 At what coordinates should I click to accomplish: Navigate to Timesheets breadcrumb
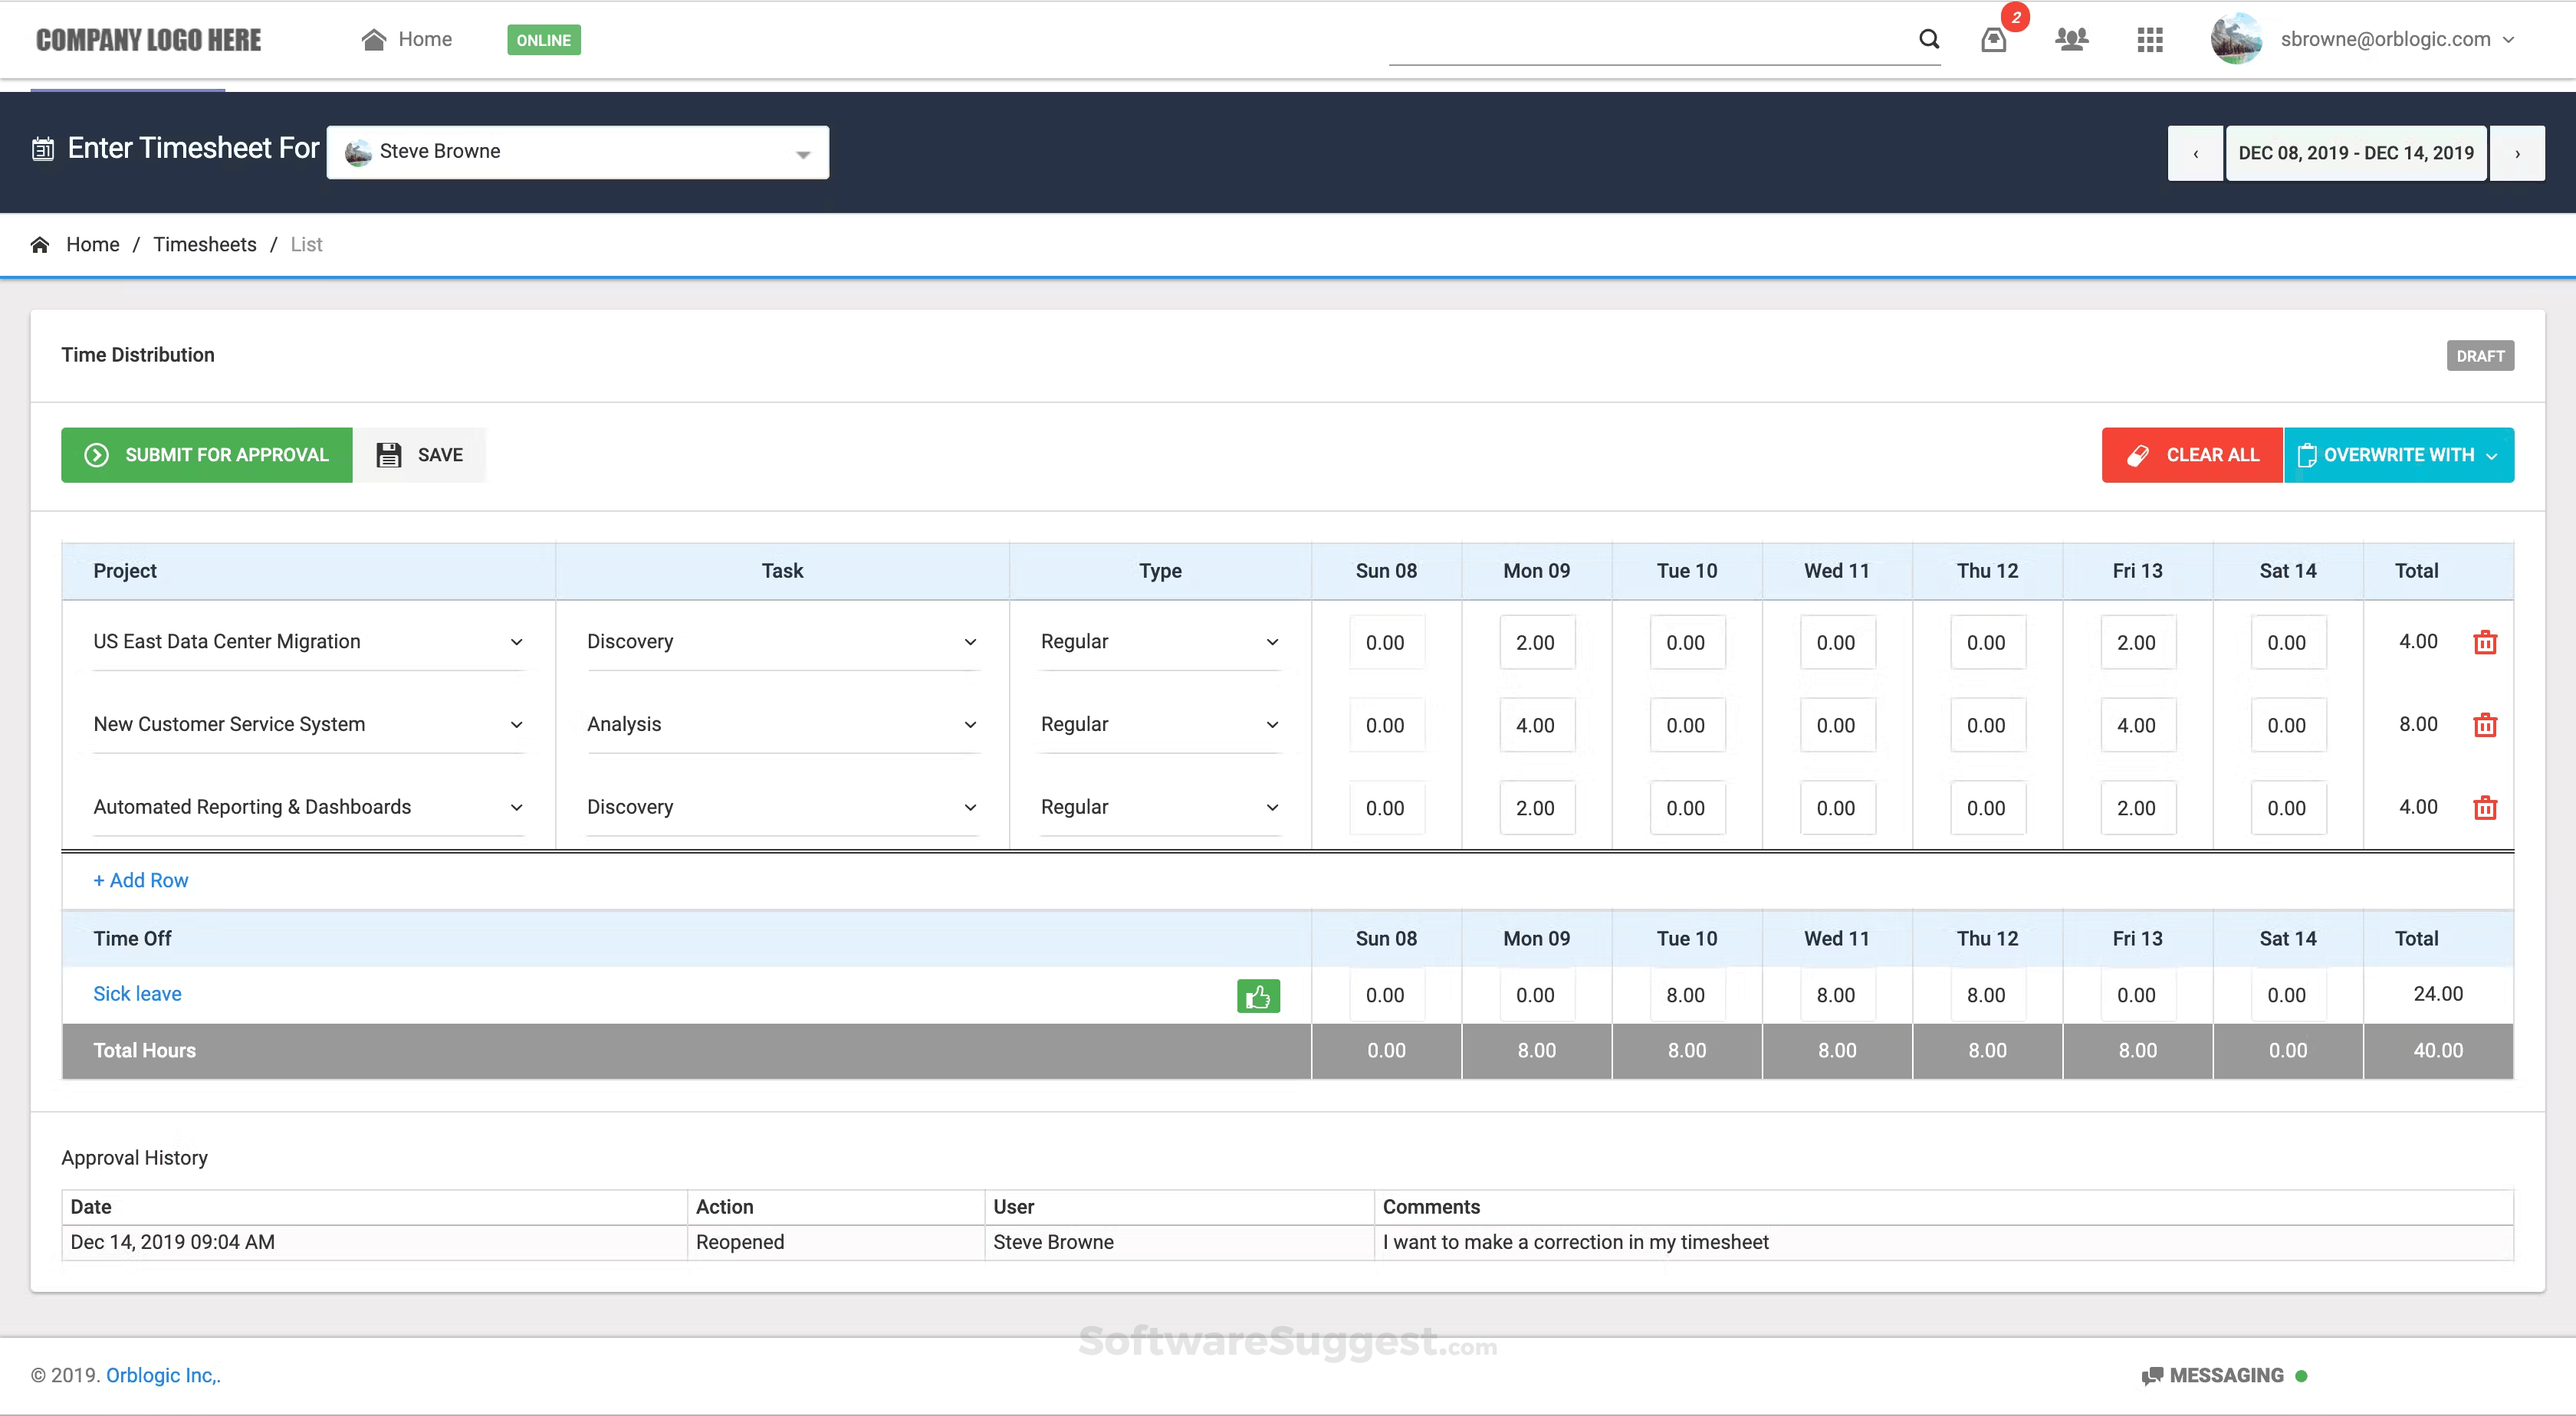point(204,245)
